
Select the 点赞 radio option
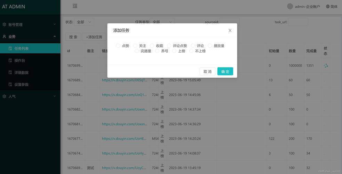(118, 46)
